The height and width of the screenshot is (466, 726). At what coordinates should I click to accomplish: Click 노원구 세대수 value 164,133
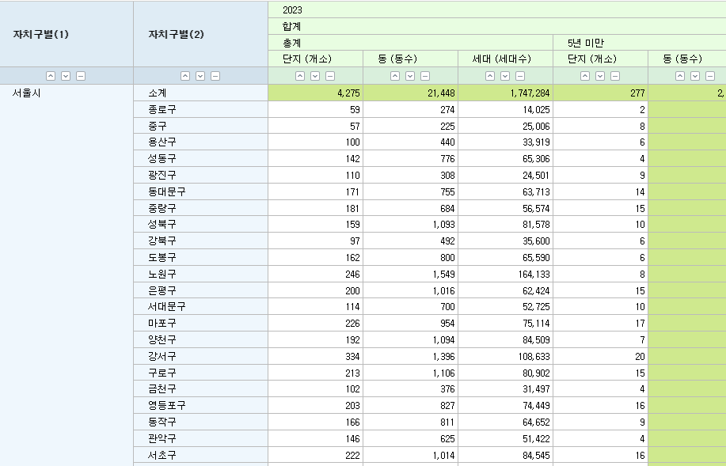tap(505, 274)
